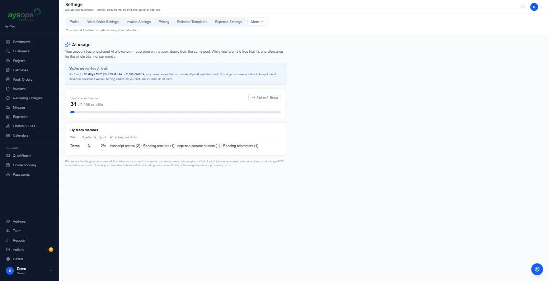Go to Estimate Templates tab
This screenshot has height=281, width=549.
point(192,22)
